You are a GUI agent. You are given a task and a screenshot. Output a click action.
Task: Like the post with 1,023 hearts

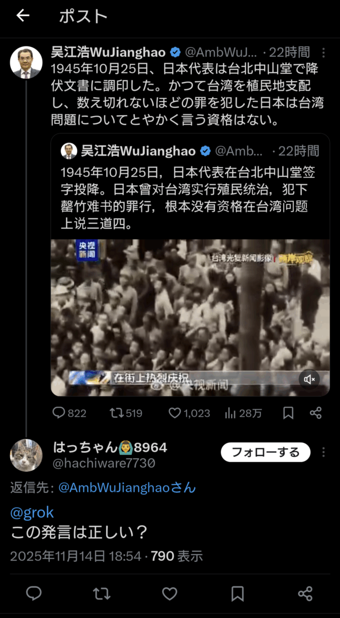174,413
